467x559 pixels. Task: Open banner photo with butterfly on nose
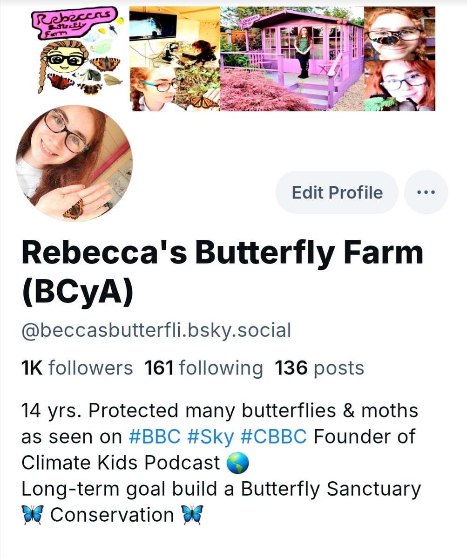pyautogui.click(x=399, y=33)
